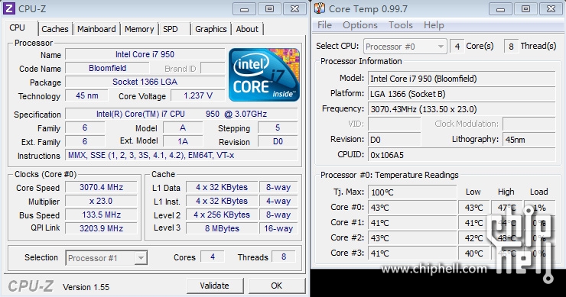Screen dimensions: 566x297
Task: Maximize the CPU-Z window
Action: point(269,9)
